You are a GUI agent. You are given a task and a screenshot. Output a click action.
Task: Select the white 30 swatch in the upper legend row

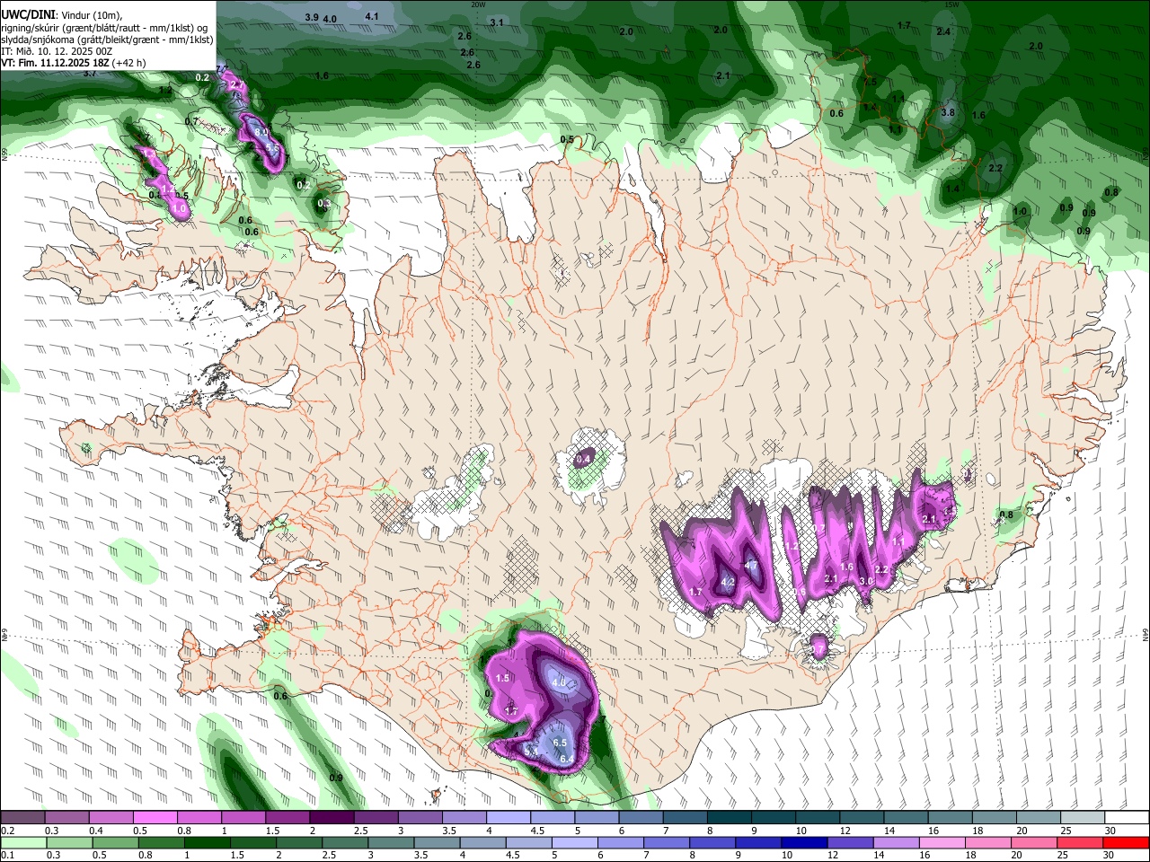click(x=1125, y=817)
